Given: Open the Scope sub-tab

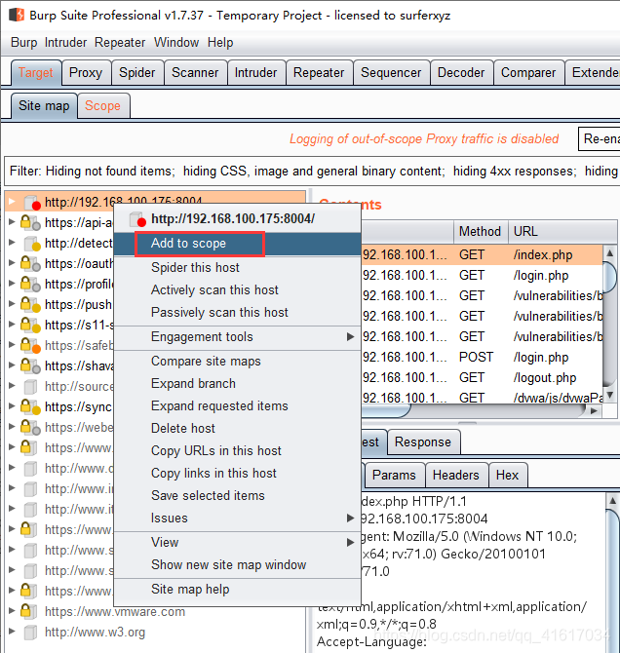Looking at the screenshot, I should 103,106.
